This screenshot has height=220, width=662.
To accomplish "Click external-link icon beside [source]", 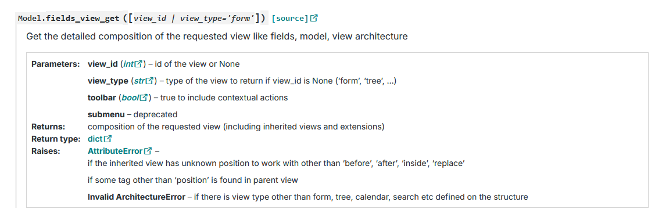I will (314, 18).
